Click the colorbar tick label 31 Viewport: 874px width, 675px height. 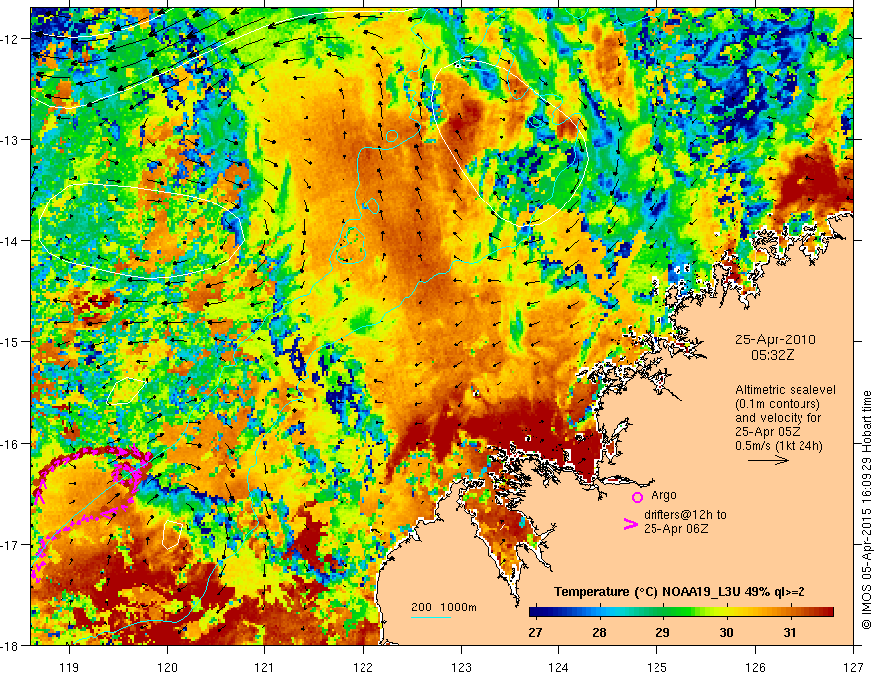pos(790,632)
